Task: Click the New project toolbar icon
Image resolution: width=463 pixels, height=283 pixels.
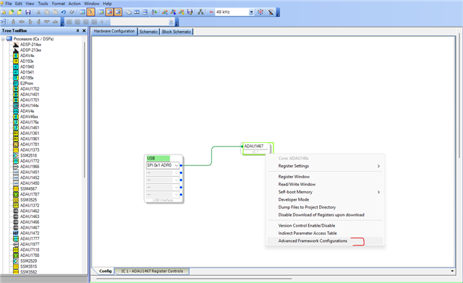Action: 4,12
